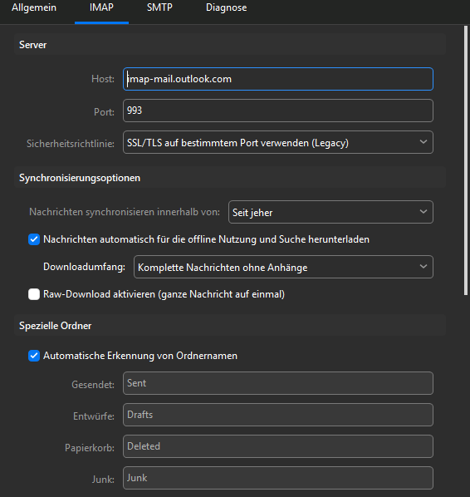
Task: Expand the Sicherheitsrichtlinie dropdown arrow
Action: [423, 142]
